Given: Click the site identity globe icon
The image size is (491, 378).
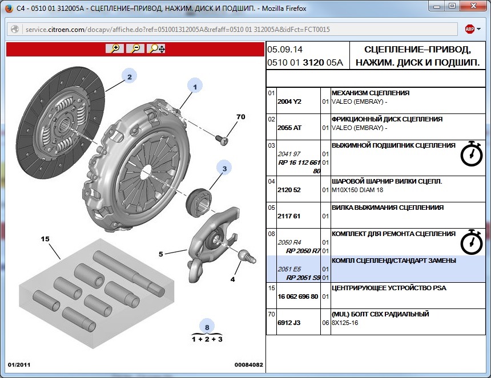Looking at the screenshot, I should (15, 29).
